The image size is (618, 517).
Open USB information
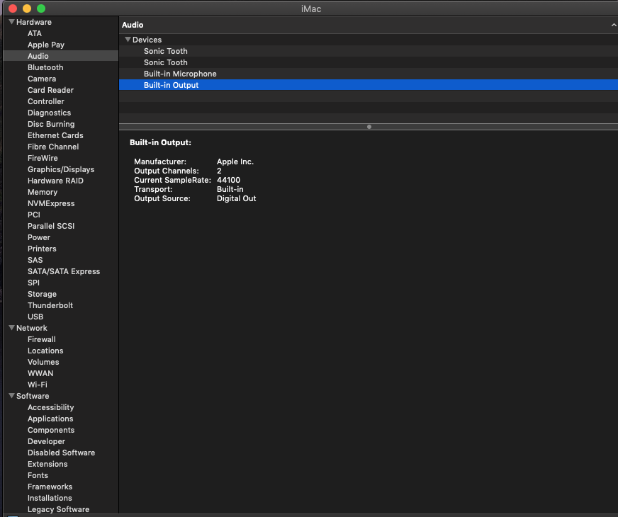[x=35, y=317]
